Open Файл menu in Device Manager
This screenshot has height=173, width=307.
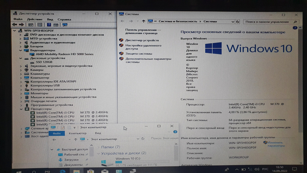pyautogui.click(x=18, y=19)
